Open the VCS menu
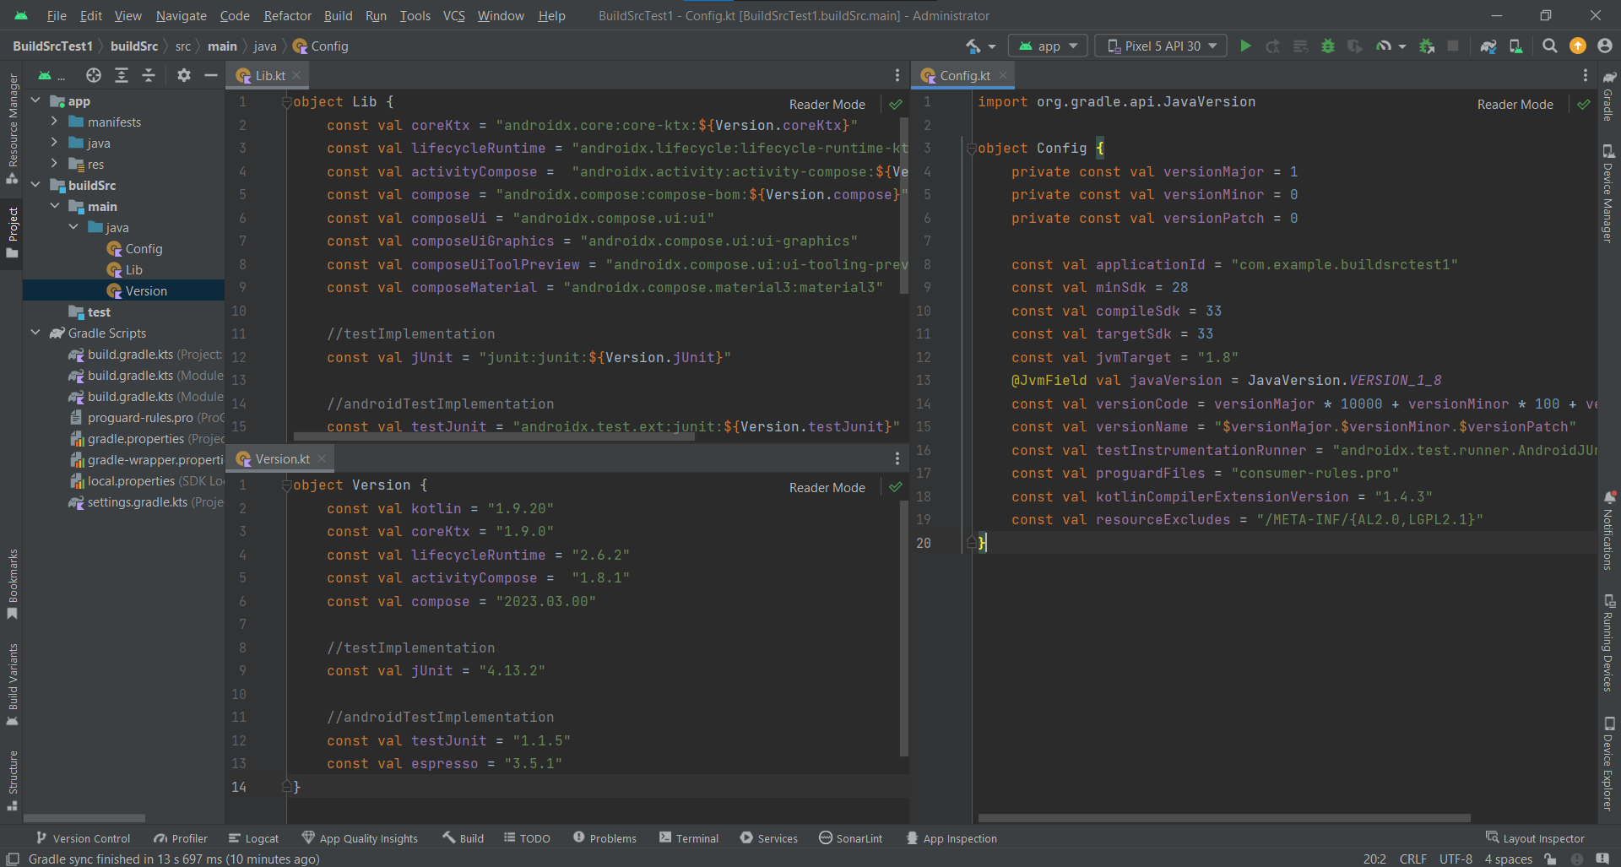Screen dimensions: 1621x867 pyautogui.click(x=454, y=15)
